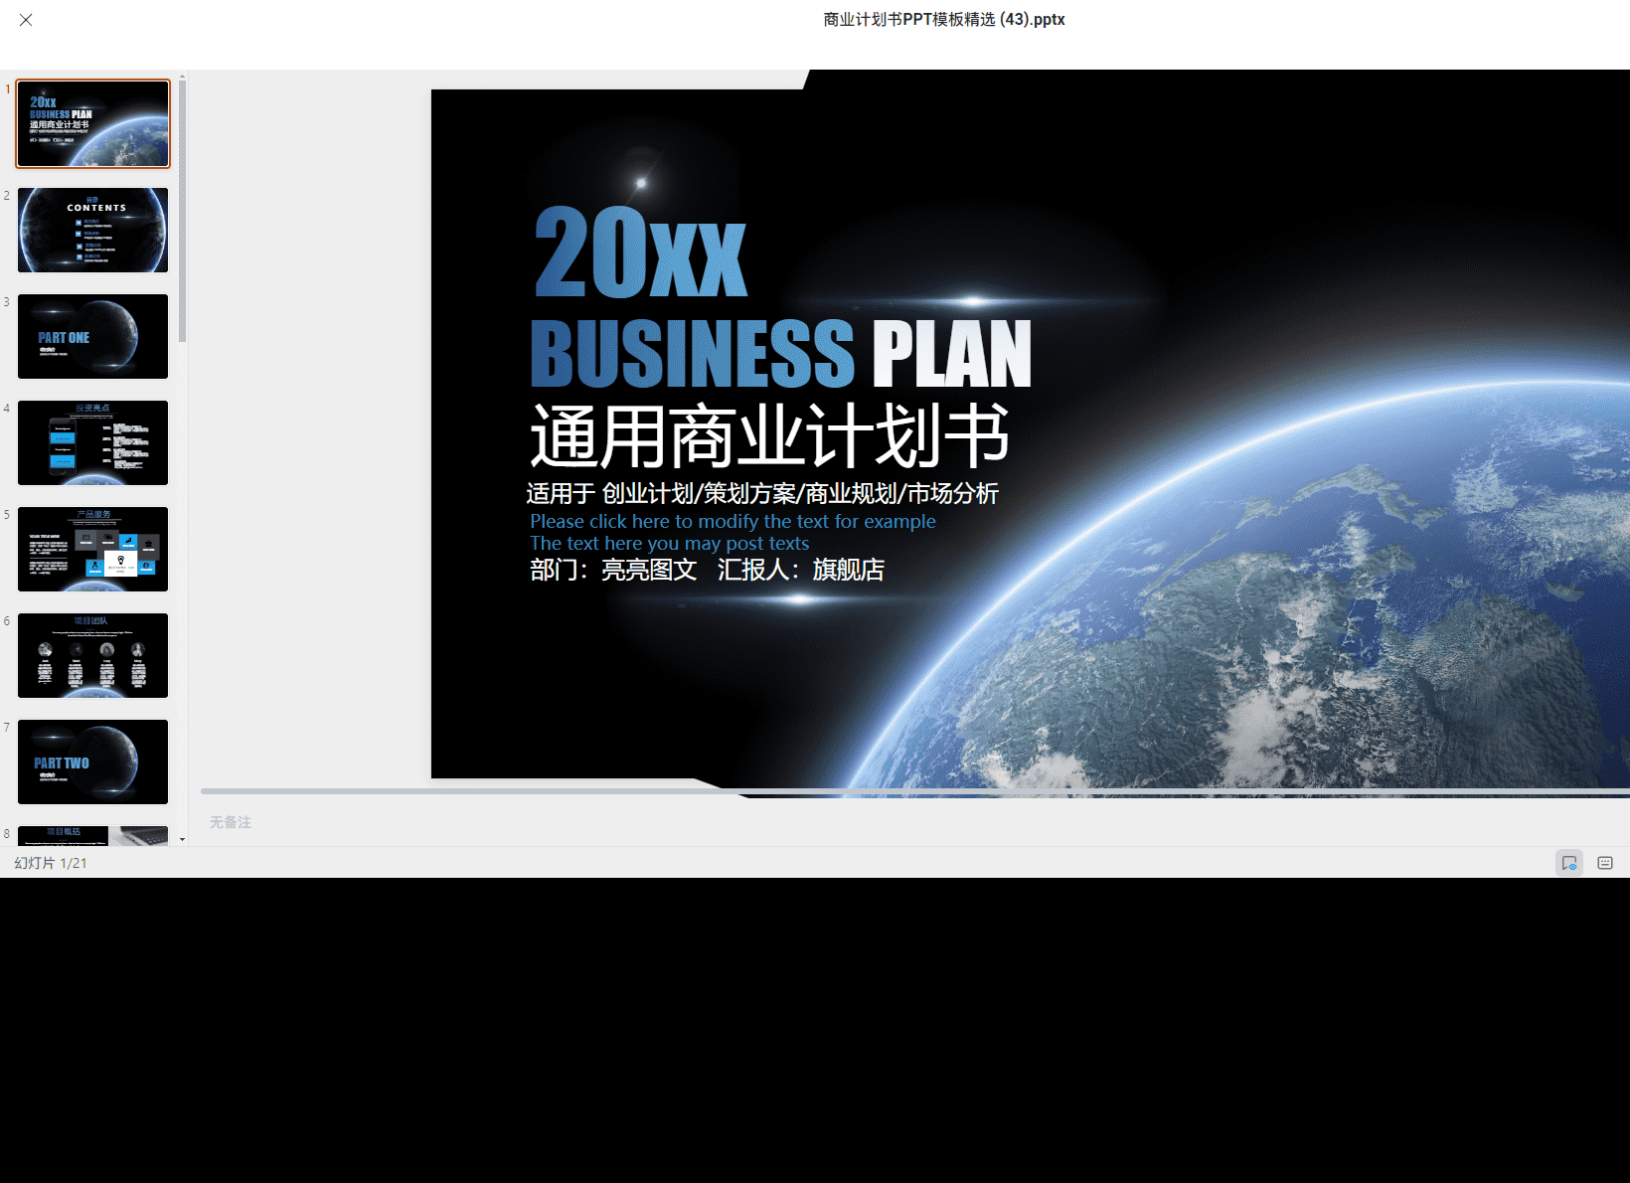The height and width of the screenshot is (1183, 1630).
Task: Select slide 1 thumbnail with Business Plan cover
Action: [92, 123]
